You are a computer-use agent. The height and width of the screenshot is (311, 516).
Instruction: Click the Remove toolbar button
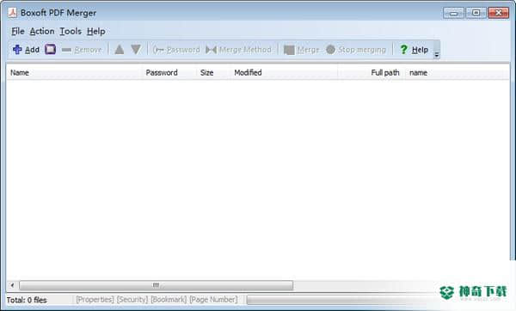click(82, 50)
